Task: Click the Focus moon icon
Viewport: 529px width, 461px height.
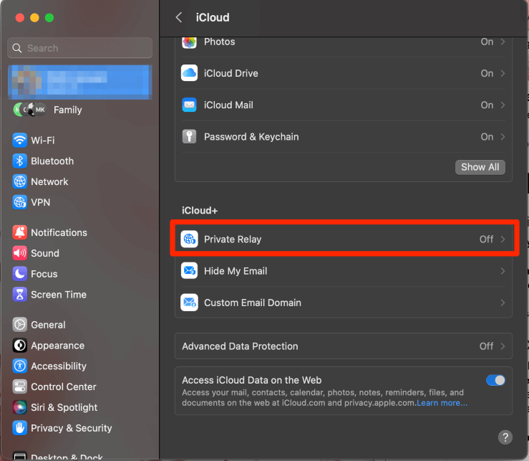Action: [20, 274]
